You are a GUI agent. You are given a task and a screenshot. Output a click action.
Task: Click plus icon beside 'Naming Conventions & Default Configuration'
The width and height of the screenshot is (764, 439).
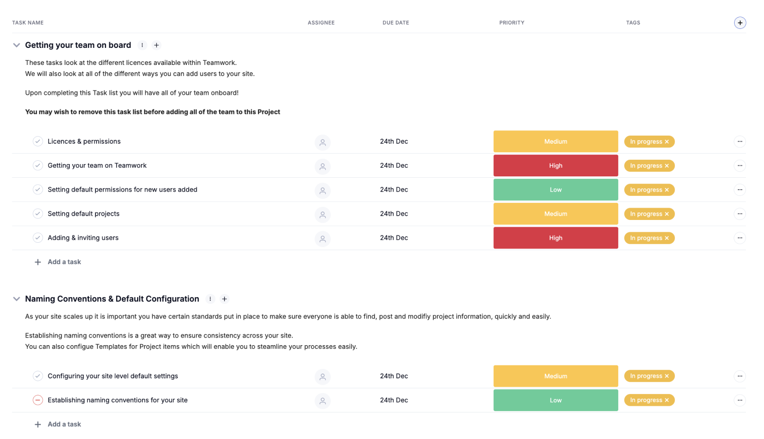[224, 299]
